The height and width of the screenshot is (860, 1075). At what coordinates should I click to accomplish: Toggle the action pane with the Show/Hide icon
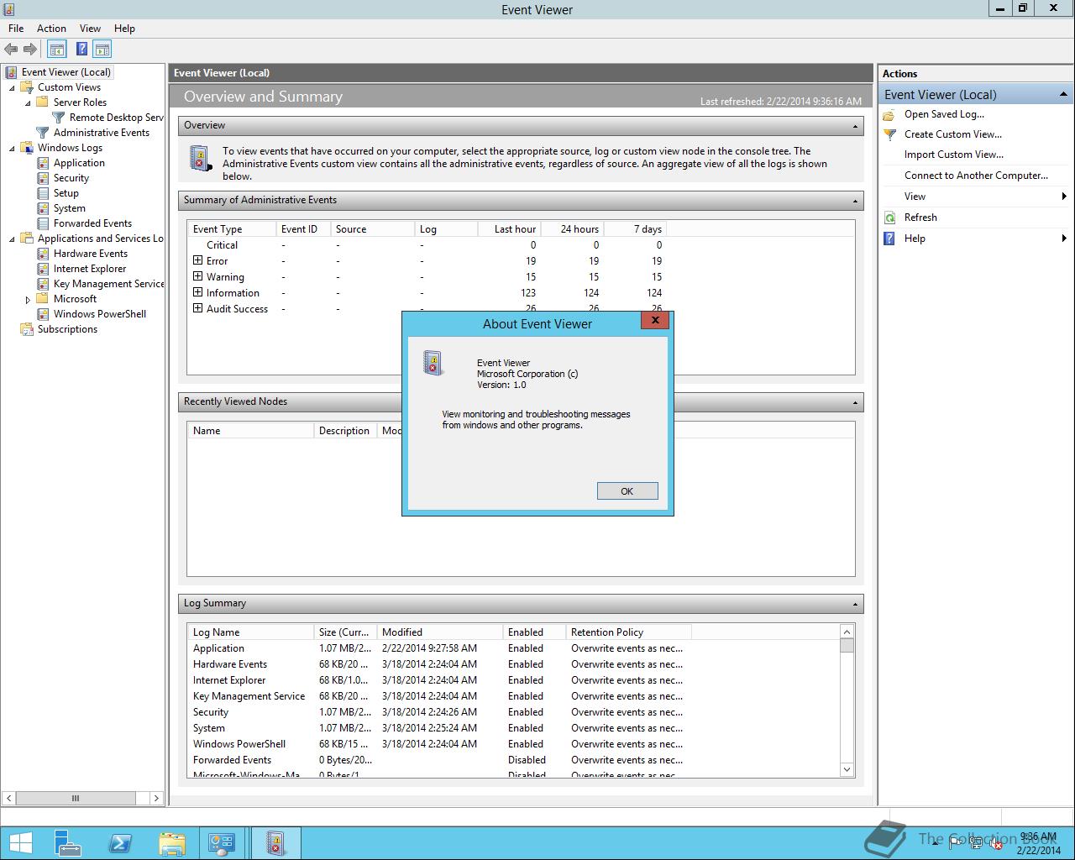coord(102,49)
